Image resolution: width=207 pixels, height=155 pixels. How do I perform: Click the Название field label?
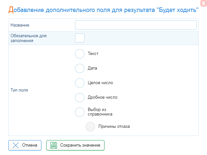tap(20, 25)
